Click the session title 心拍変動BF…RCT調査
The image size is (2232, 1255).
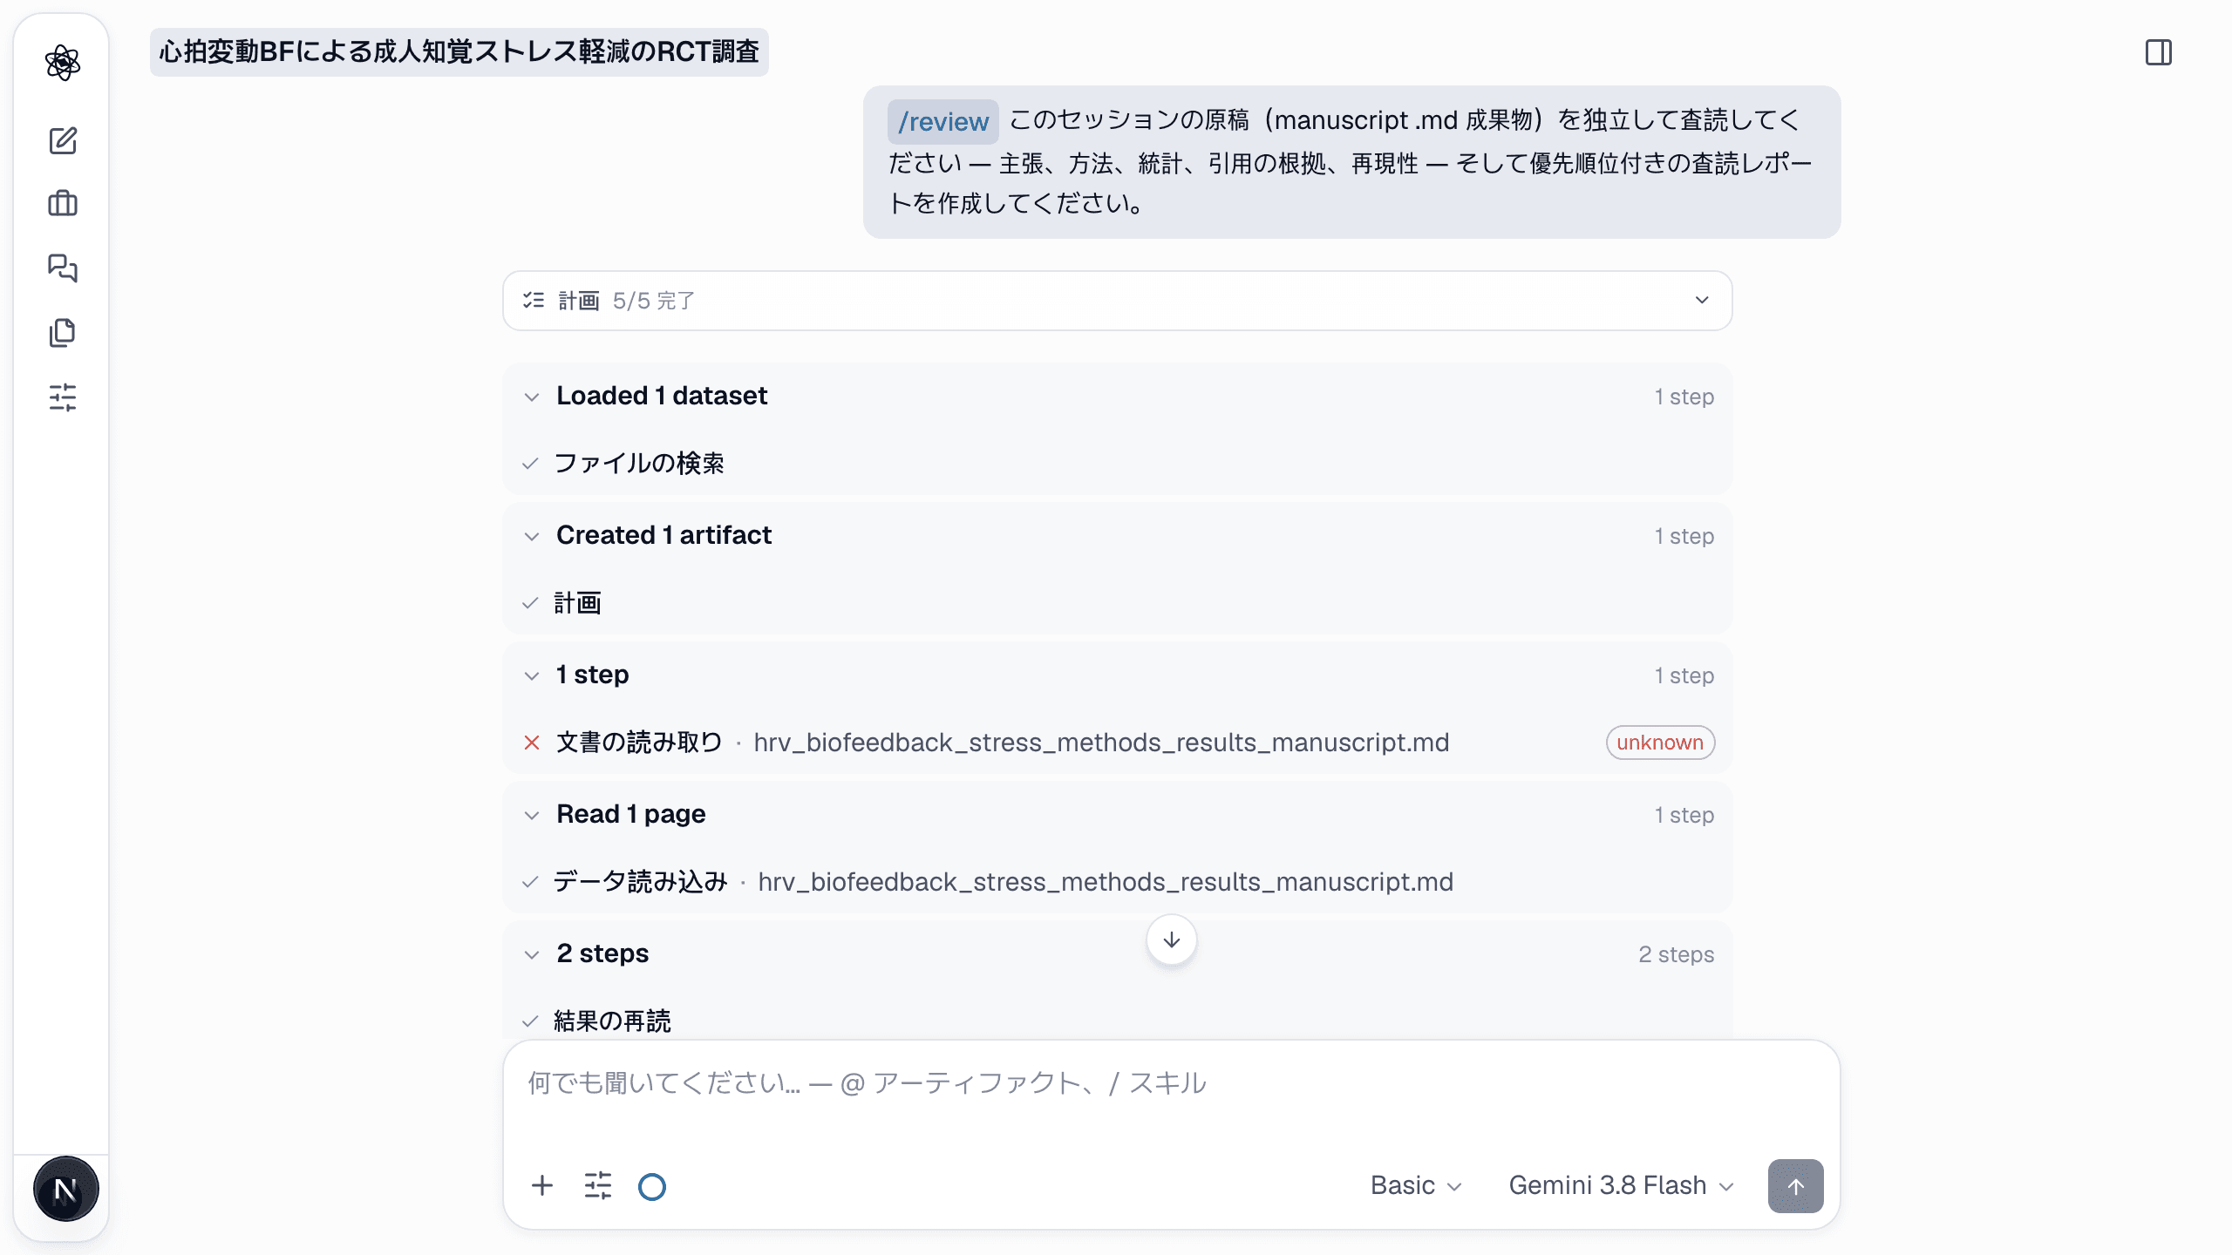click(x=459, y=52)
